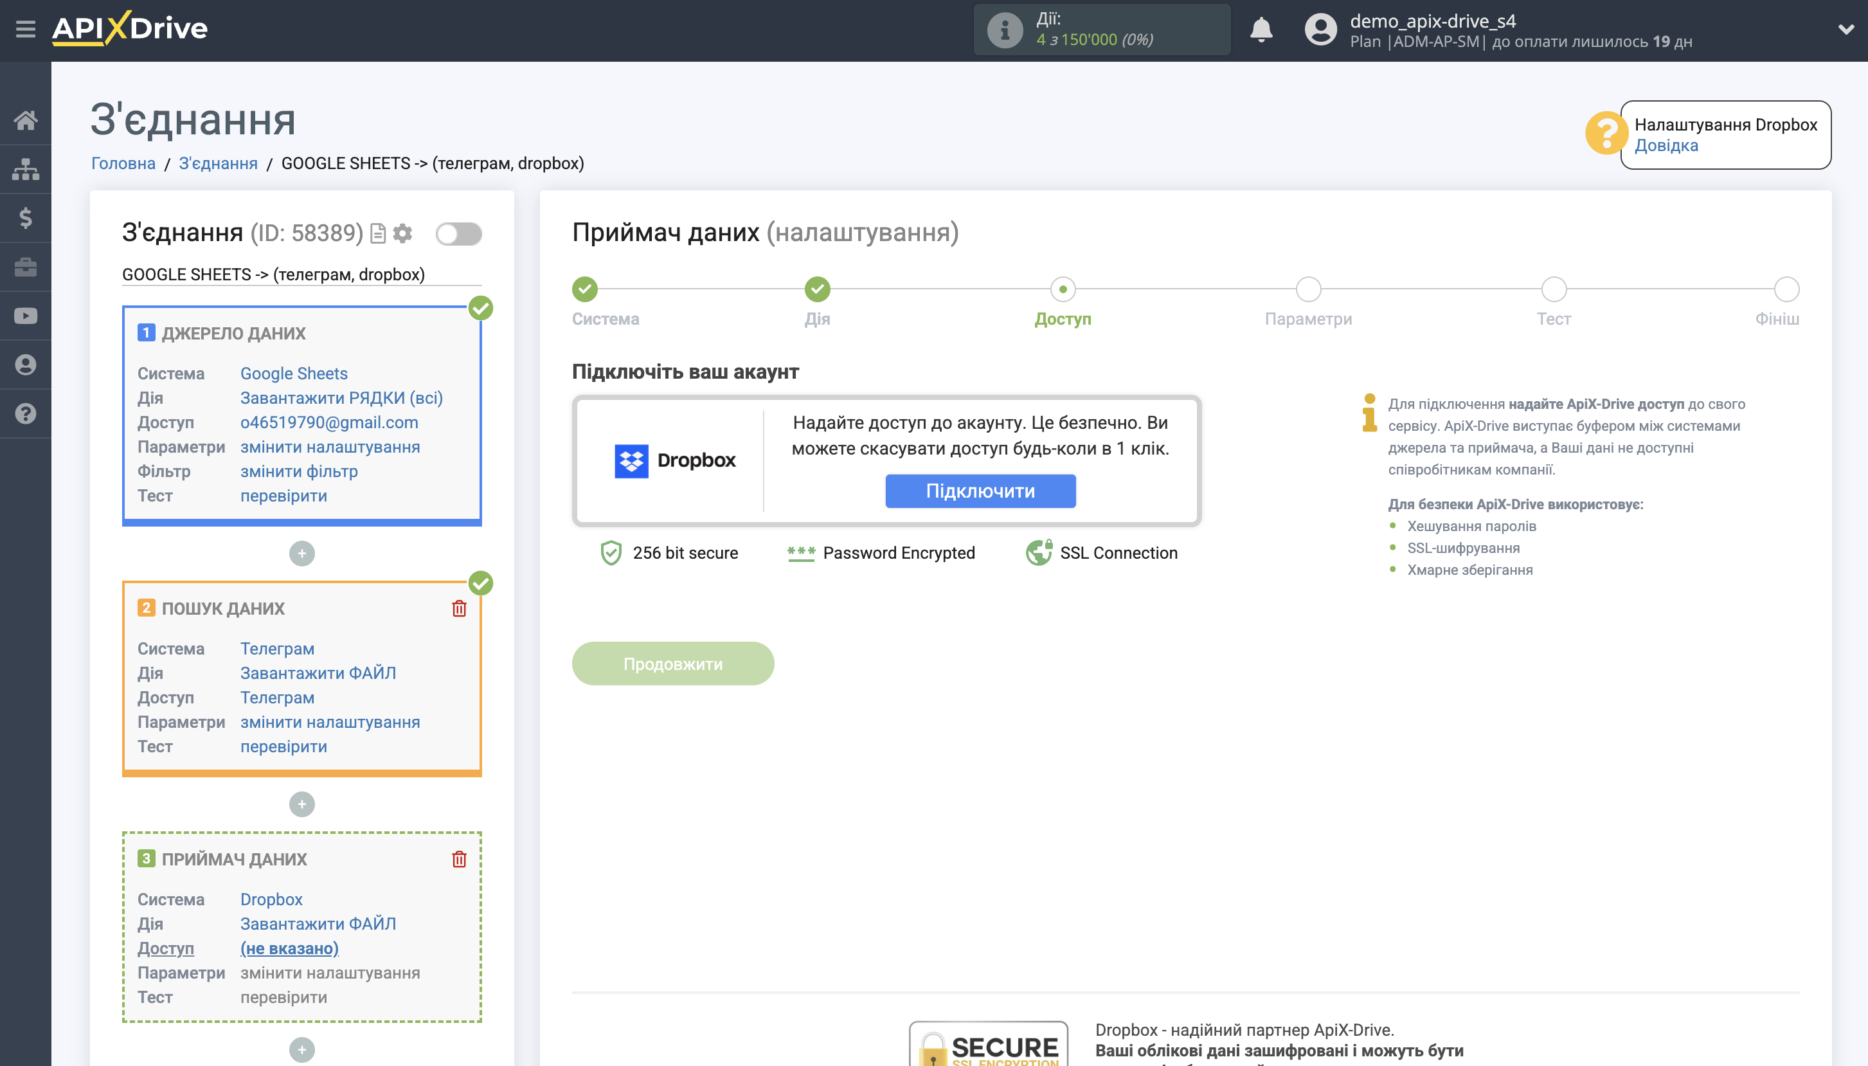Open billing via the dollar sign icon

pyautogui.click(x=26, y=217)
